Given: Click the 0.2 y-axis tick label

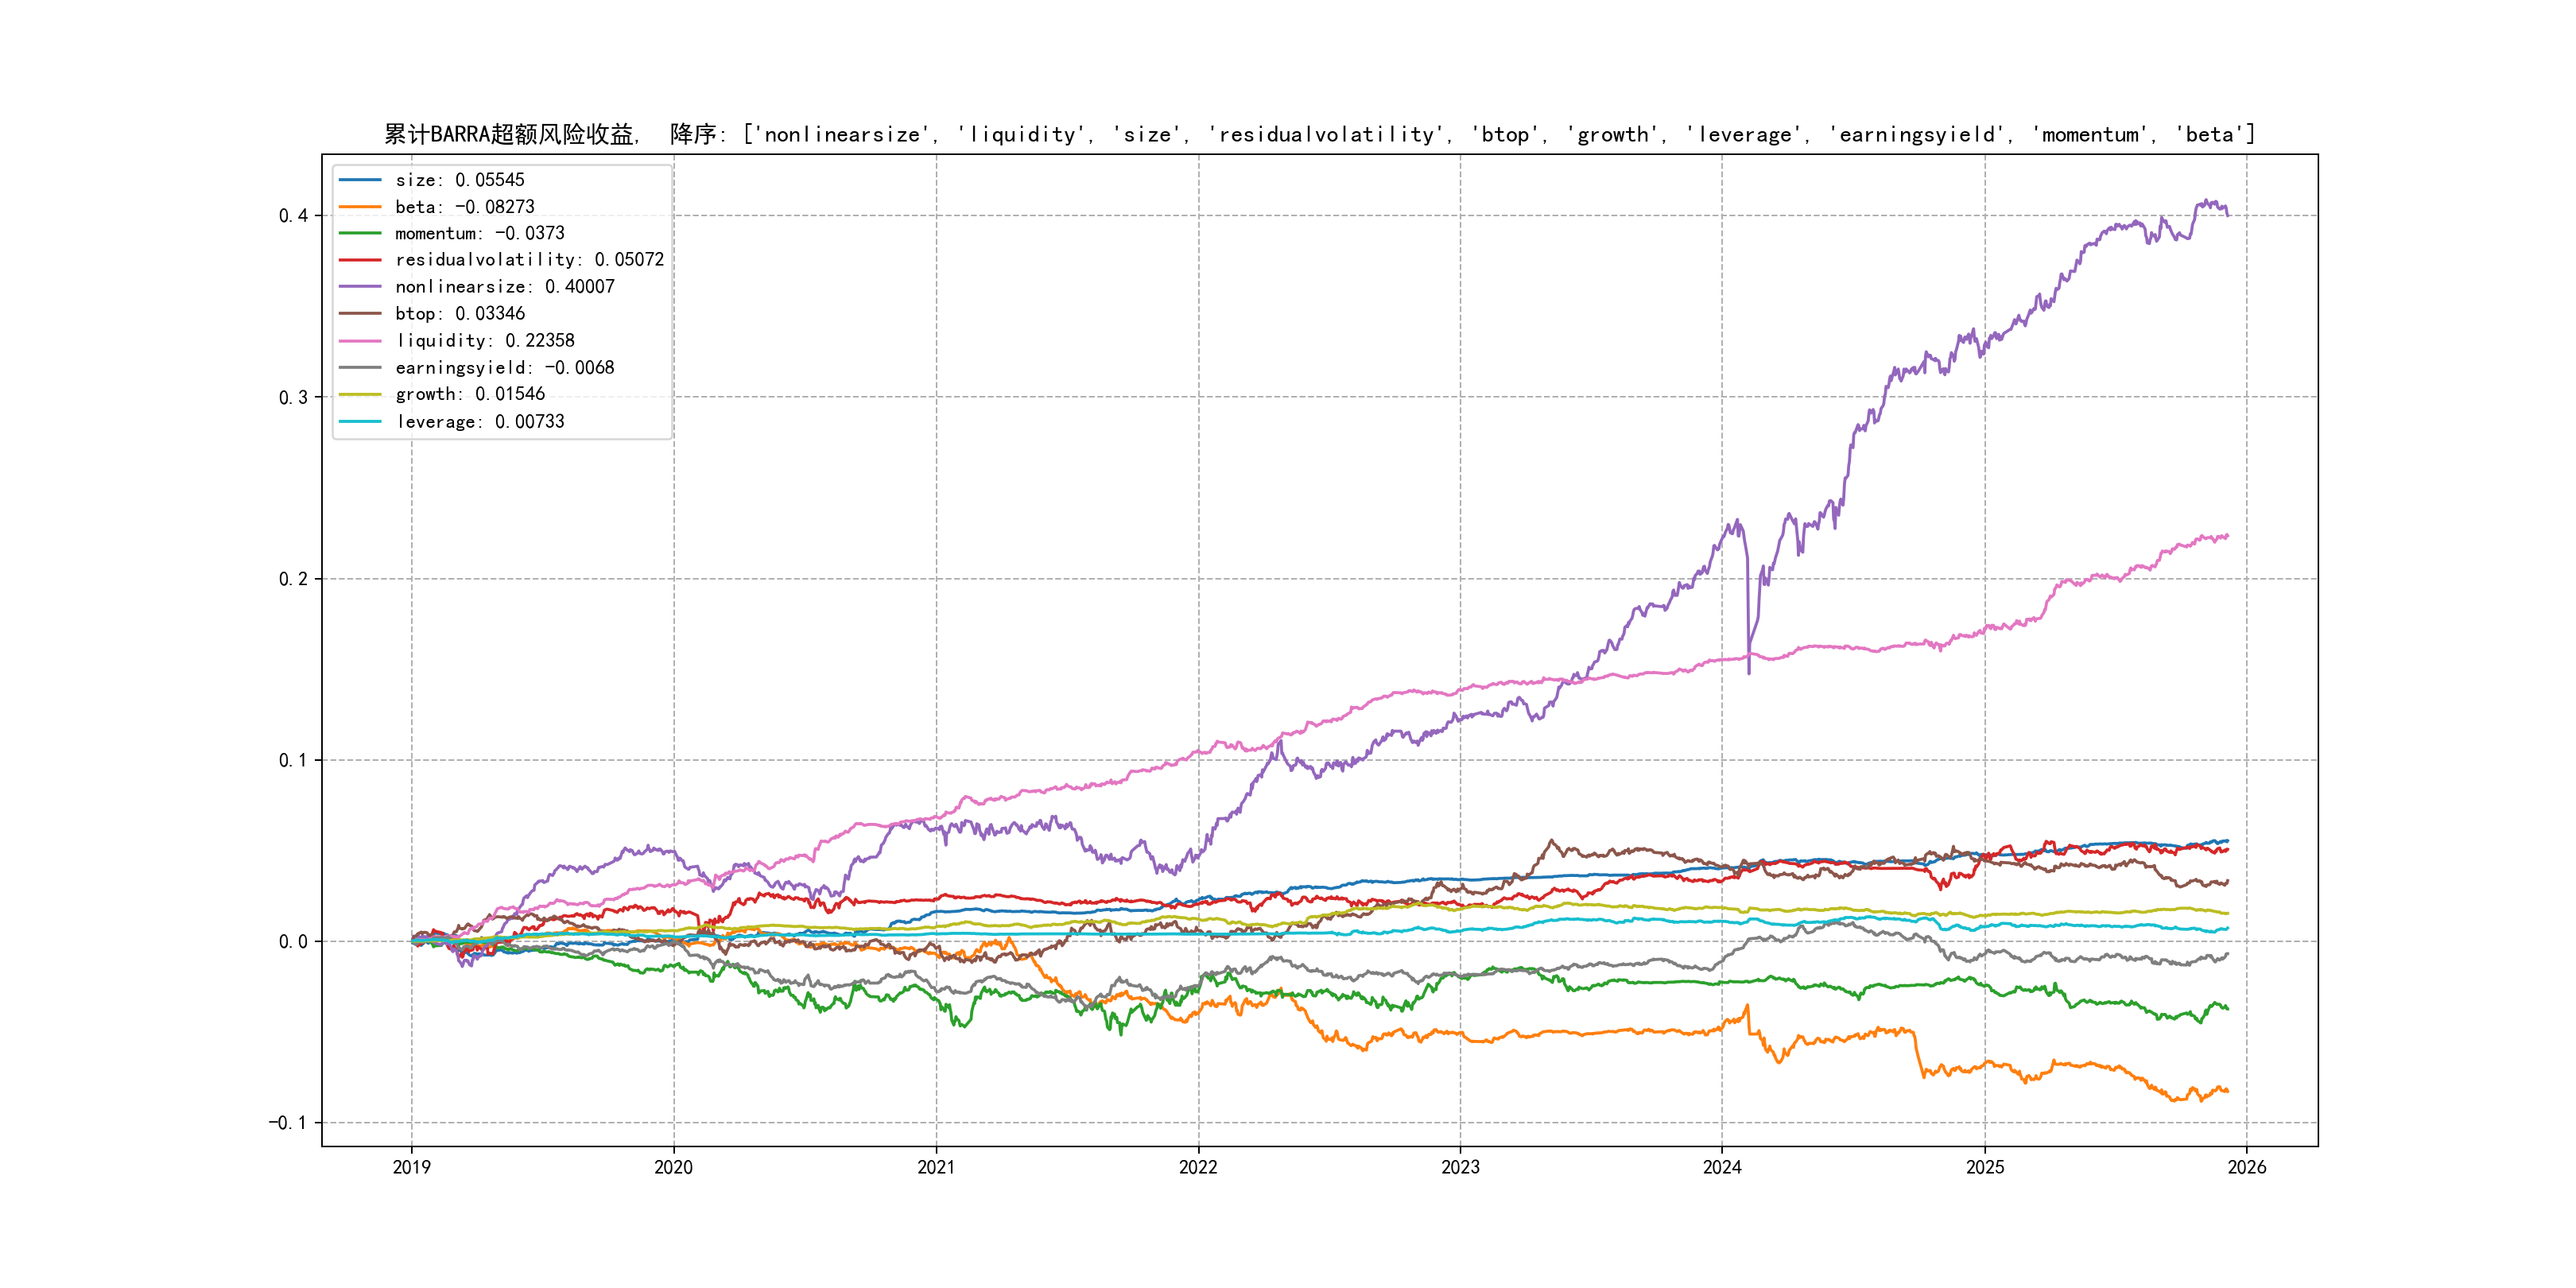Looking at the screenshot, I should tap(293, 579).
